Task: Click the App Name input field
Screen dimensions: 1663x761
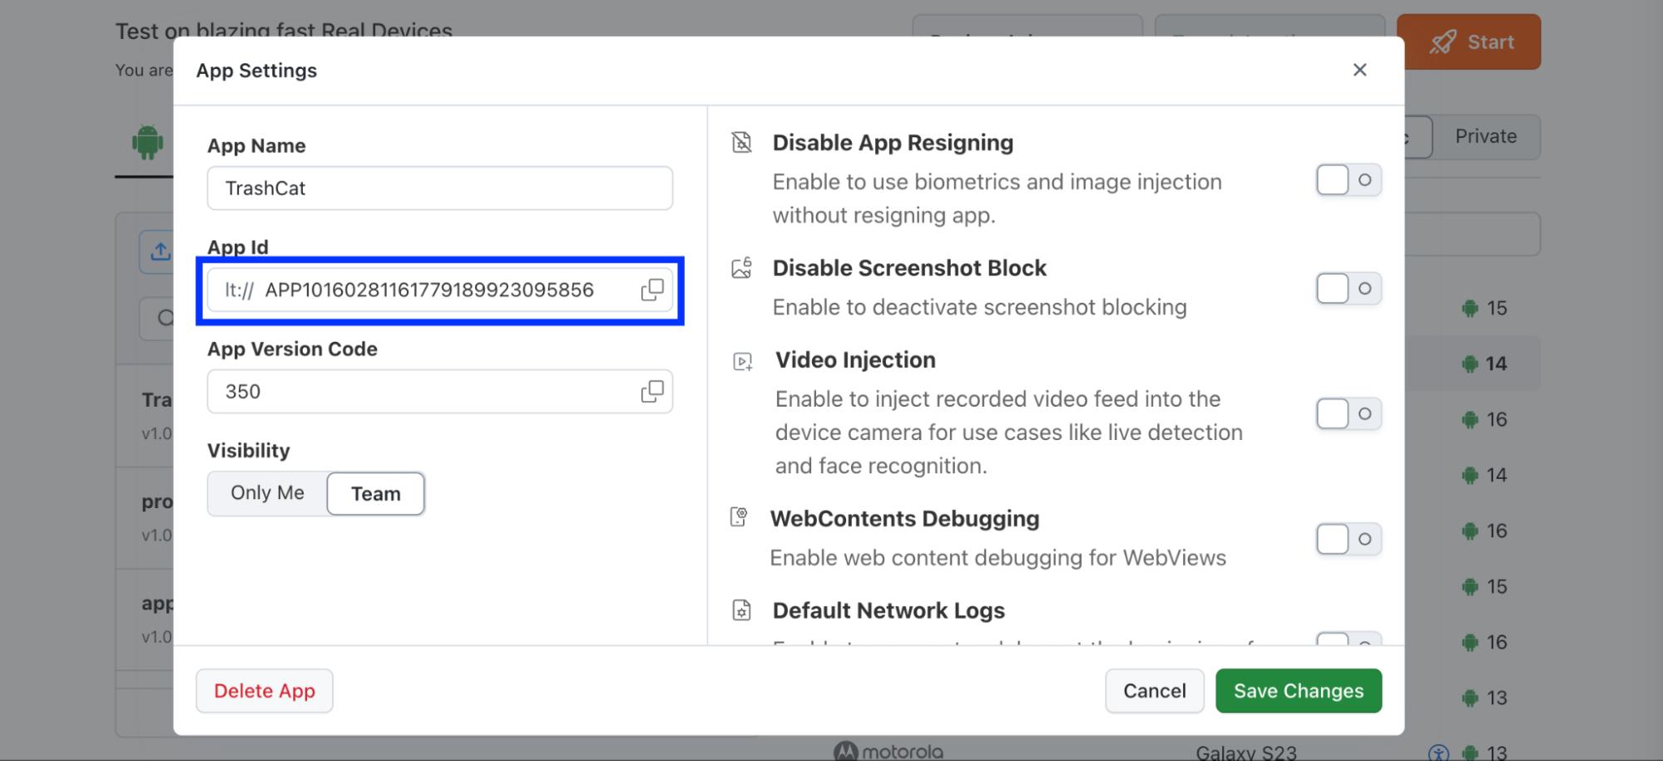Action: pyautogui.click(x=440, y=188)
